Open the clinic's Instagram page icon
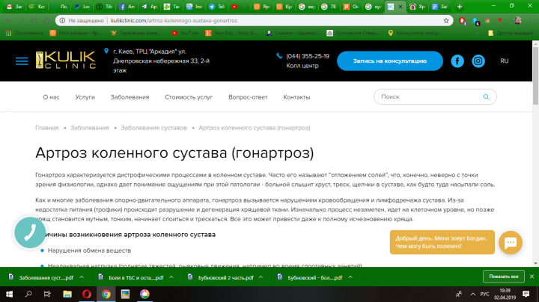This screenshot has width=539, height=302. (478, 61)
